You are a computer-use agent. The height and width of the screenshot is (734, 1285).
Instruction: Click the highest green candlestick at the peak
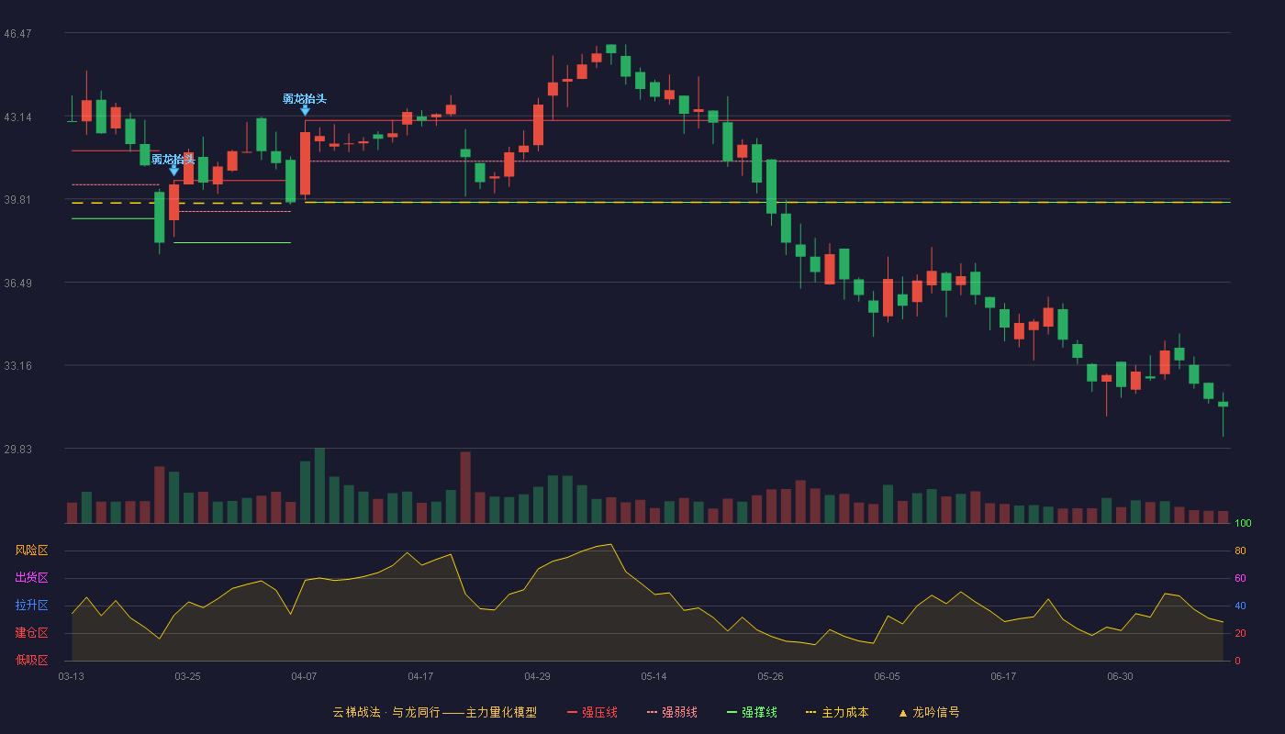[611, 49]
